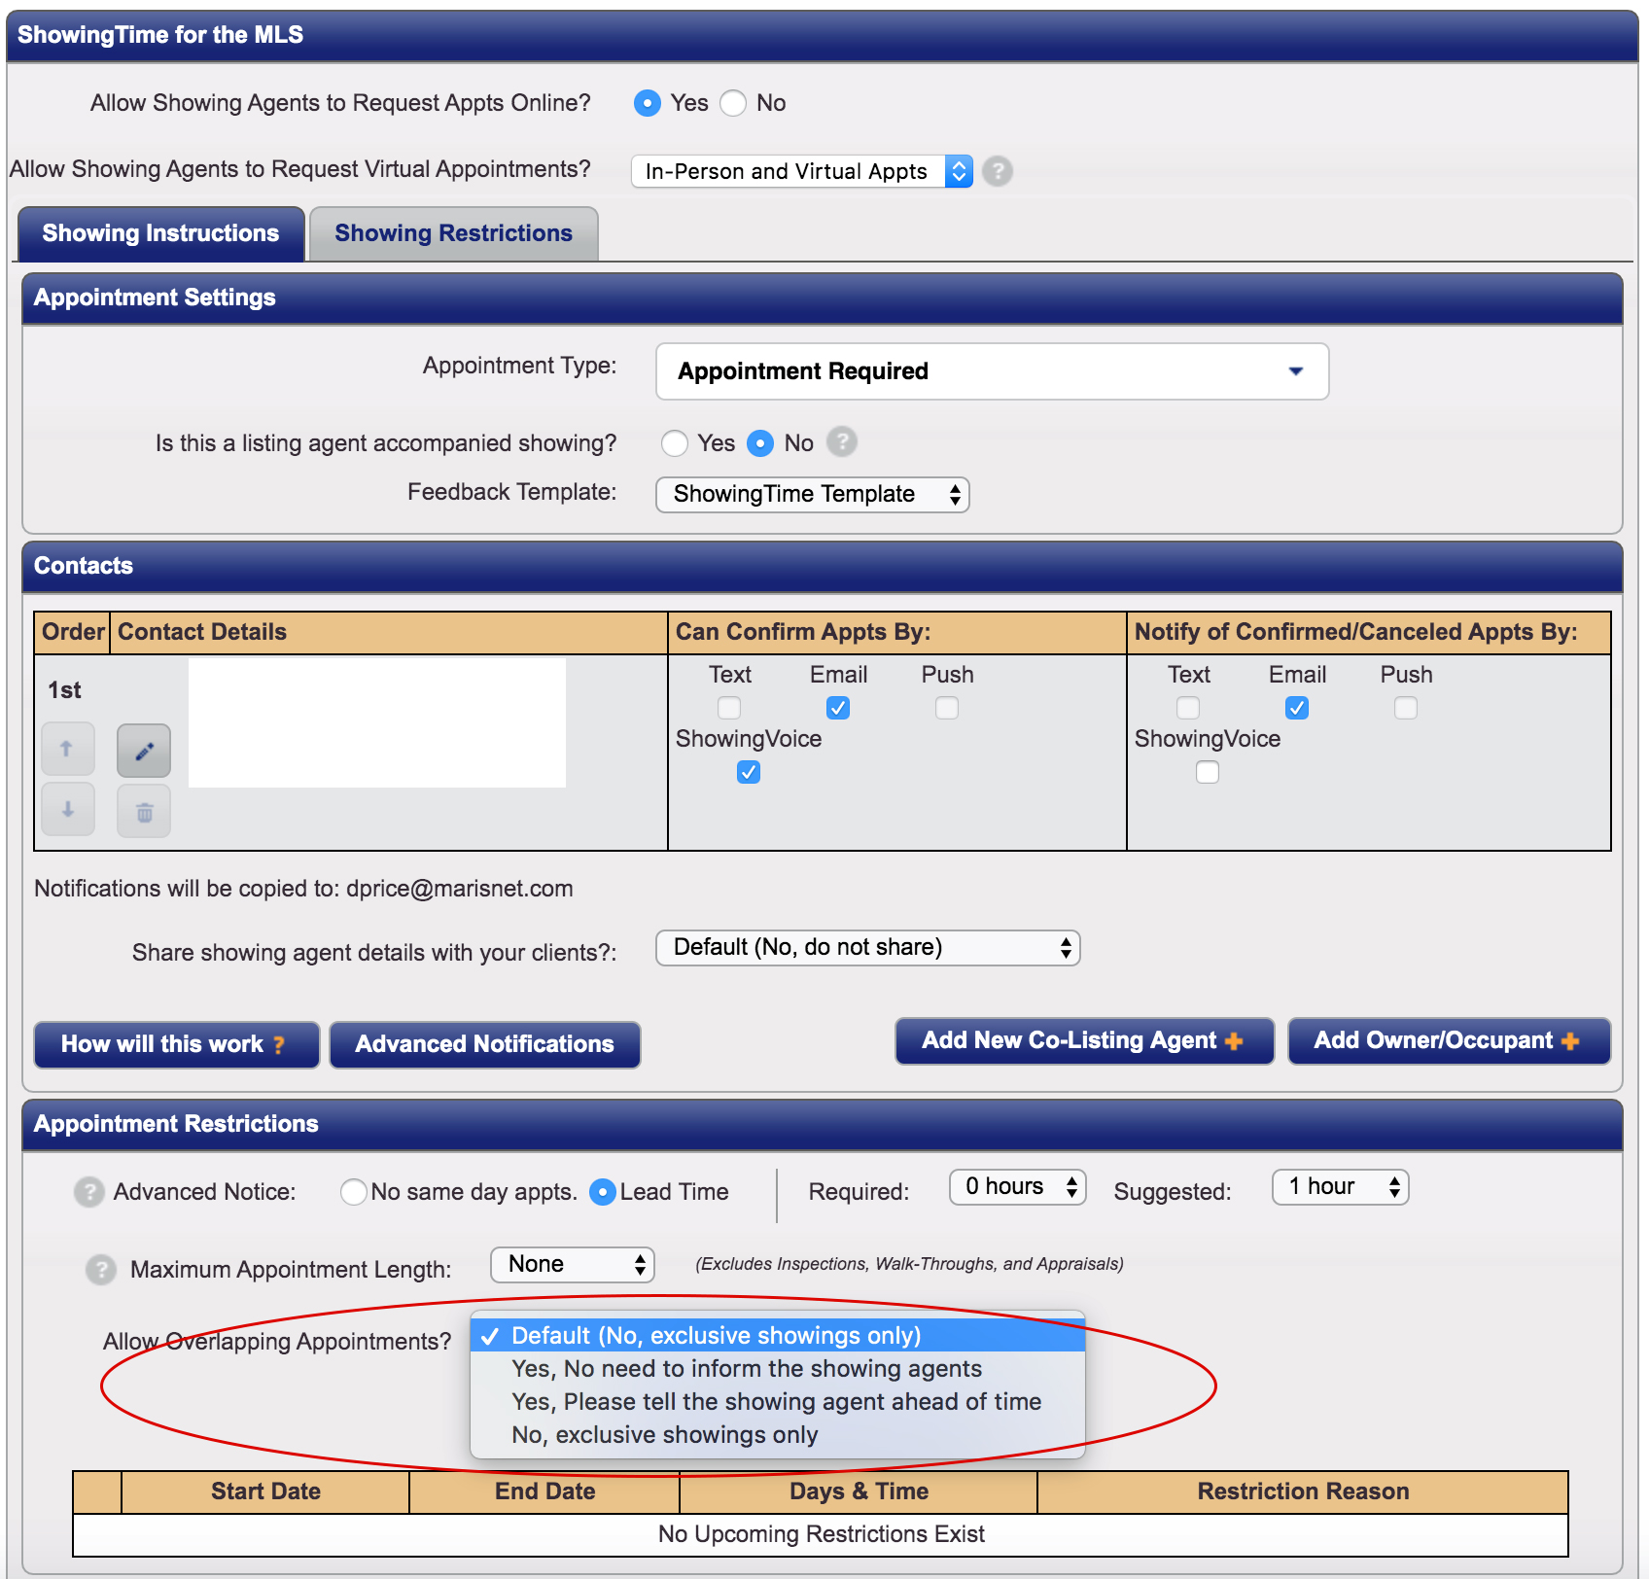This screenshot has height=1579, width=1649.
Task: Switch to the Showing Restrictions tab
Action: [x=453, y=233]
